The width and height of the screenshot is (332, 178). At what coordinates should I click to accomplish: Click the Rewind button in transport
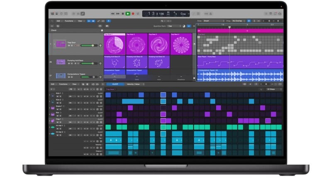click(112, 14)
